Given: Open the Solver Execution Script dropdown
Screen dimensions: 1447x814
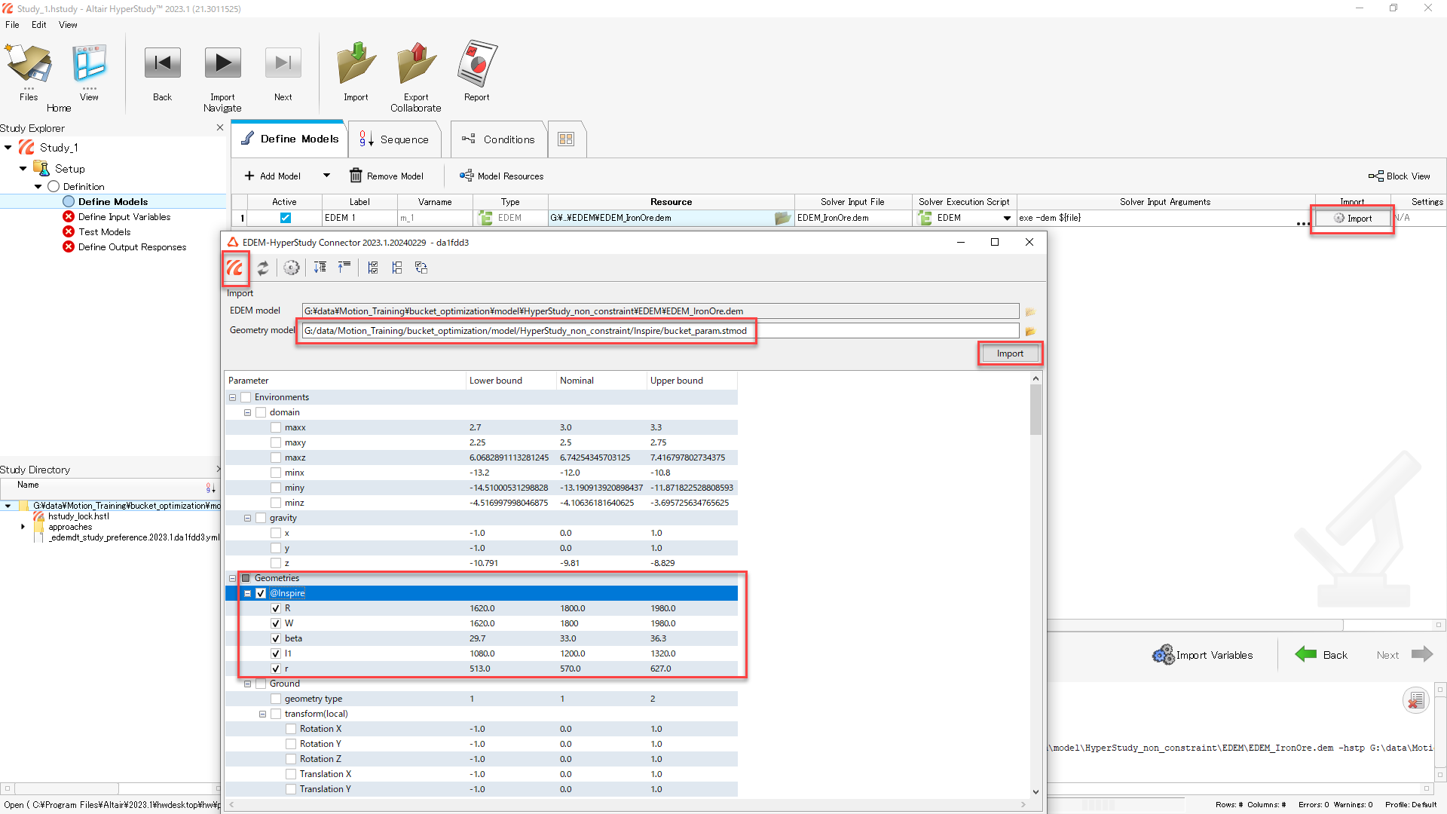Looking at the screenshot, I should point(1007,218).
